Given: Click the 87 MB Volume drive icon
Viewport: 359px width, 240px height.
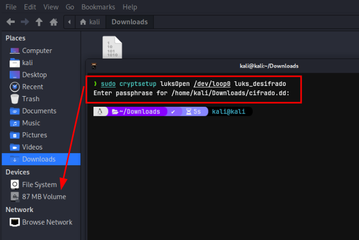Looking at the screenshot, I should point(15,197).
